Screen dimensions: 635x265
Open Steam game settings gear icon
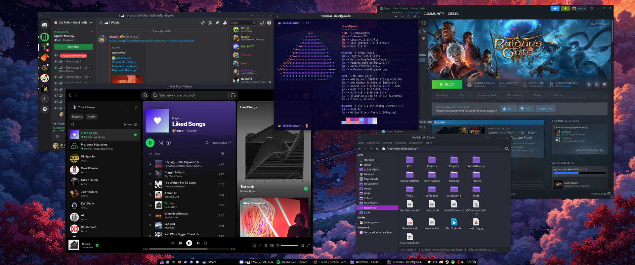[589, 84]
